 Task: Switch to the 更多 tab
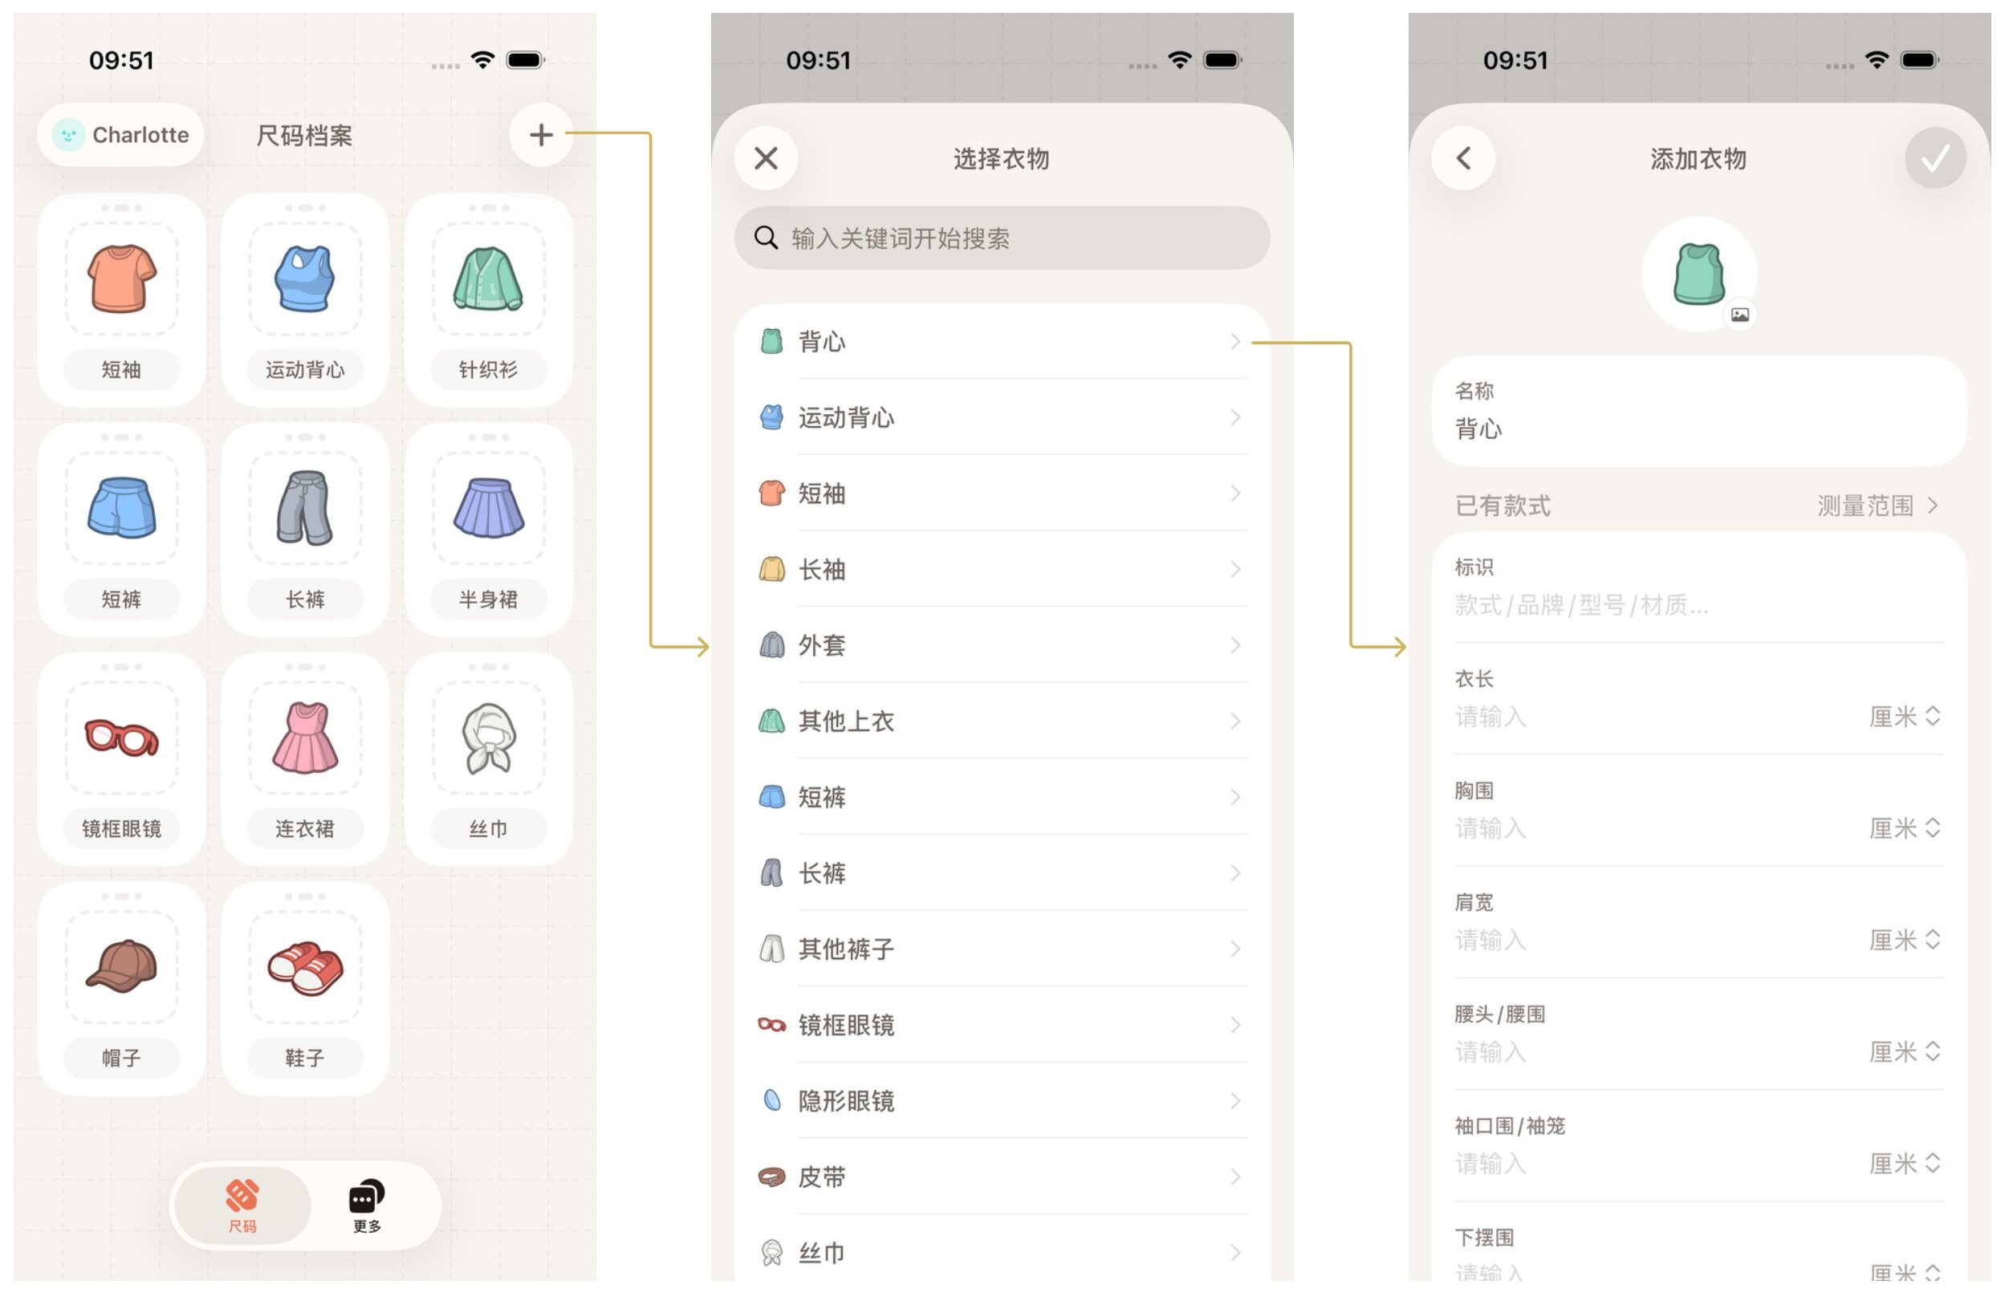click(x=367, y=1206)
